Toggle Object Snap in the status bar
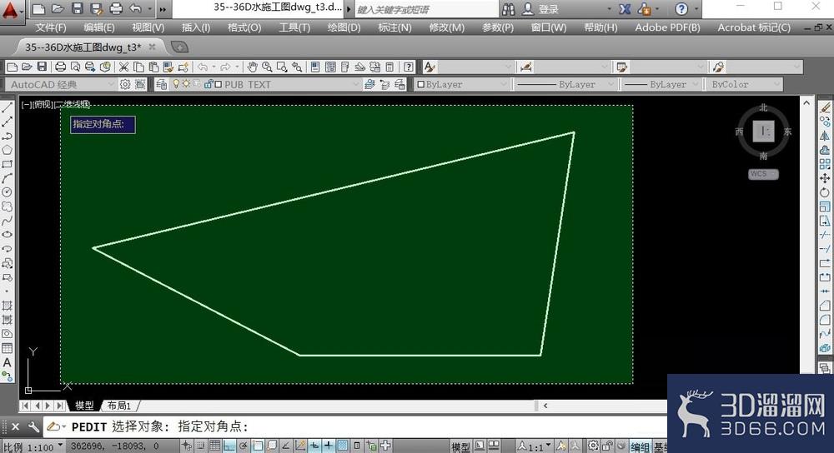834x453 pixels. [x=258, y=446]
